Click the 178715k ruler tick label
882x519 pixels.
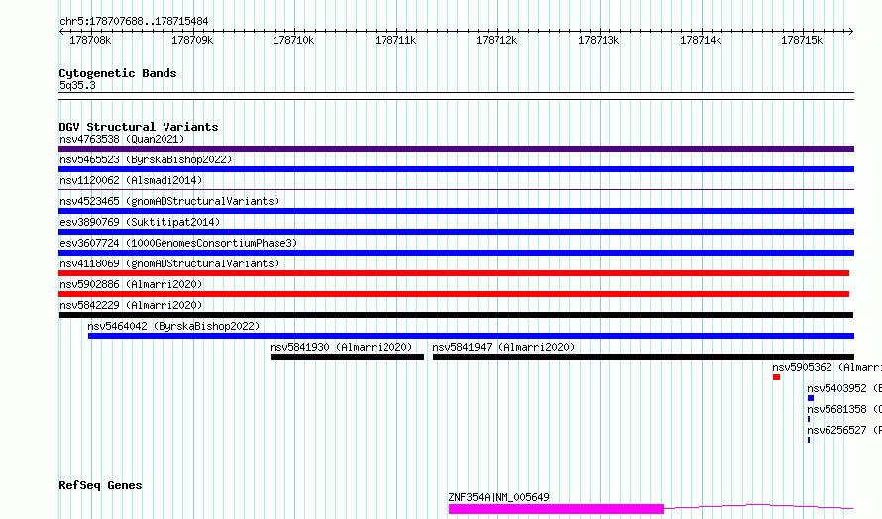(802, 41)
